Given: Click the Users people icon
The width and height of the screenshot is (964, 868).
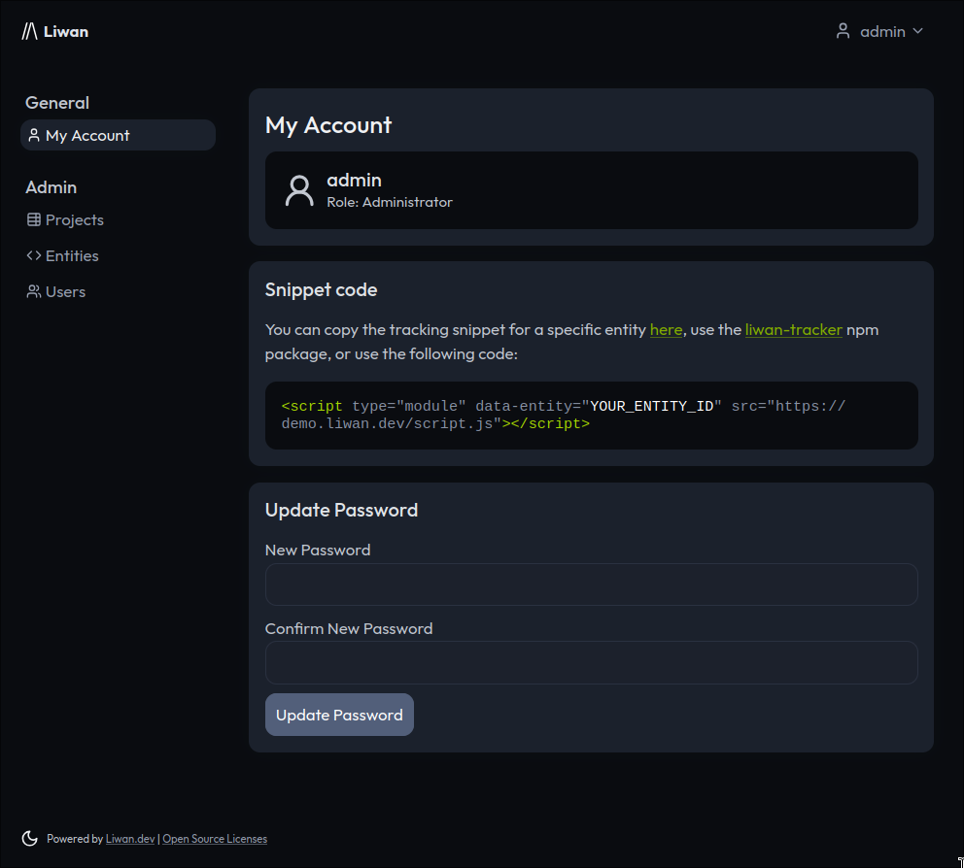Looking at the screenshot, I should click(34, 292).
